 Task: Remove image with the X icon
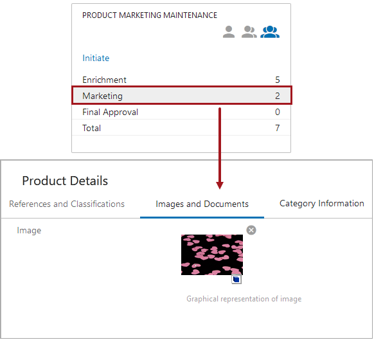(251, 230)
